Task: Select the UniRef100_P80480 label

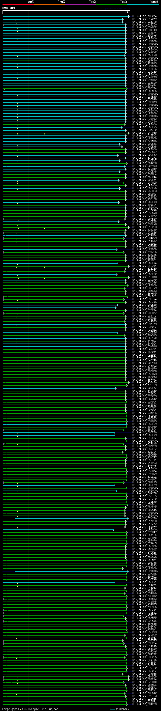Action: point(144,272)
